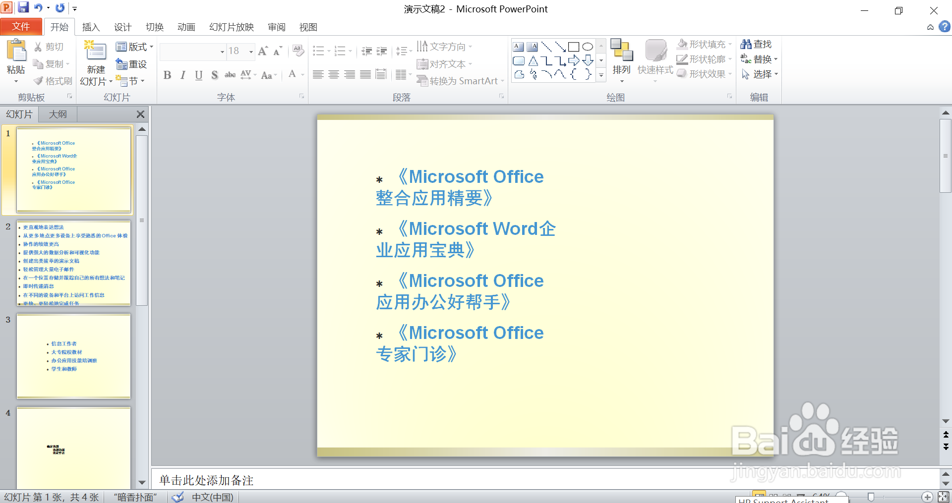Align text left

318,74
